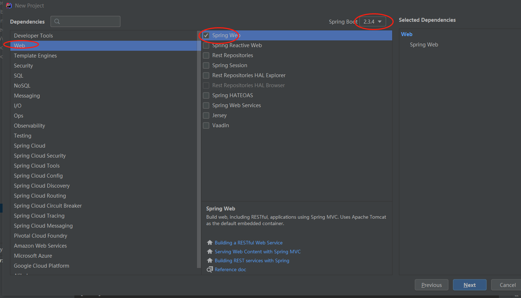Select the Spring Cloud Discovery category

coord(103,186)
